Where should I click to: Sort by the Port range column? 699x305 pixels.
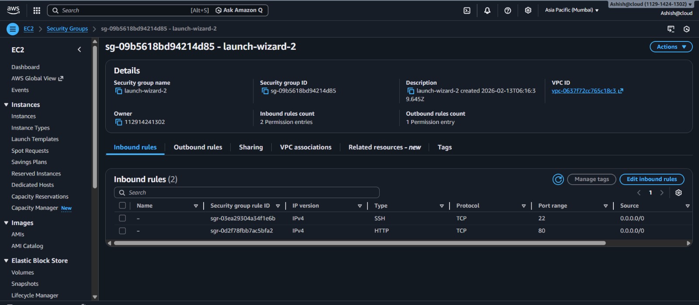[606, 206]
